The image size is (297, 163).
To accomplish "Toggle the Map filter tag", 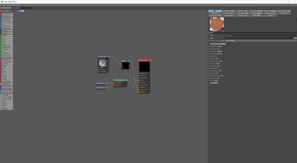I will coord(11,11).
